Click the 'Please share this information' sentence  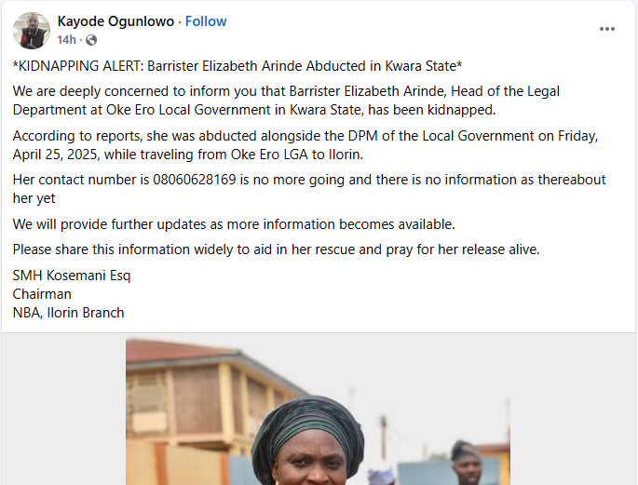[x=277, y=249]
